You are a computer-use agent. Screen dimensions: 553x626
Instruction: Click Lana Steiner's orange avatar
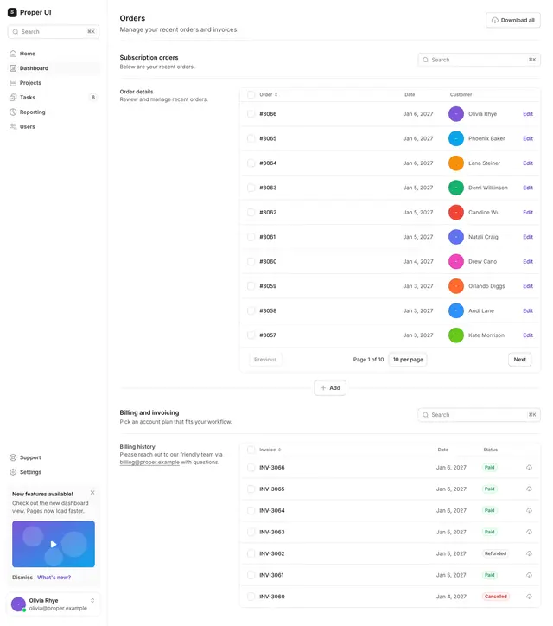[456, 163]
